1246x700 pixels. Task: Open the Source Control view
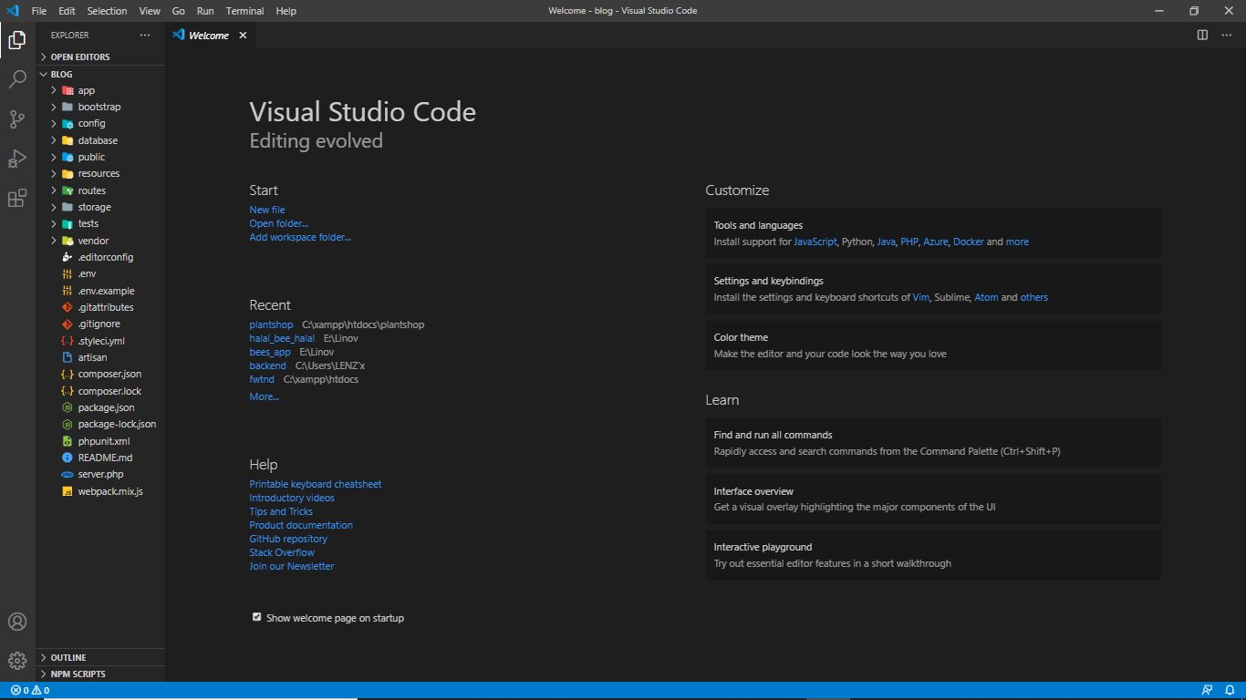point(17,119)
